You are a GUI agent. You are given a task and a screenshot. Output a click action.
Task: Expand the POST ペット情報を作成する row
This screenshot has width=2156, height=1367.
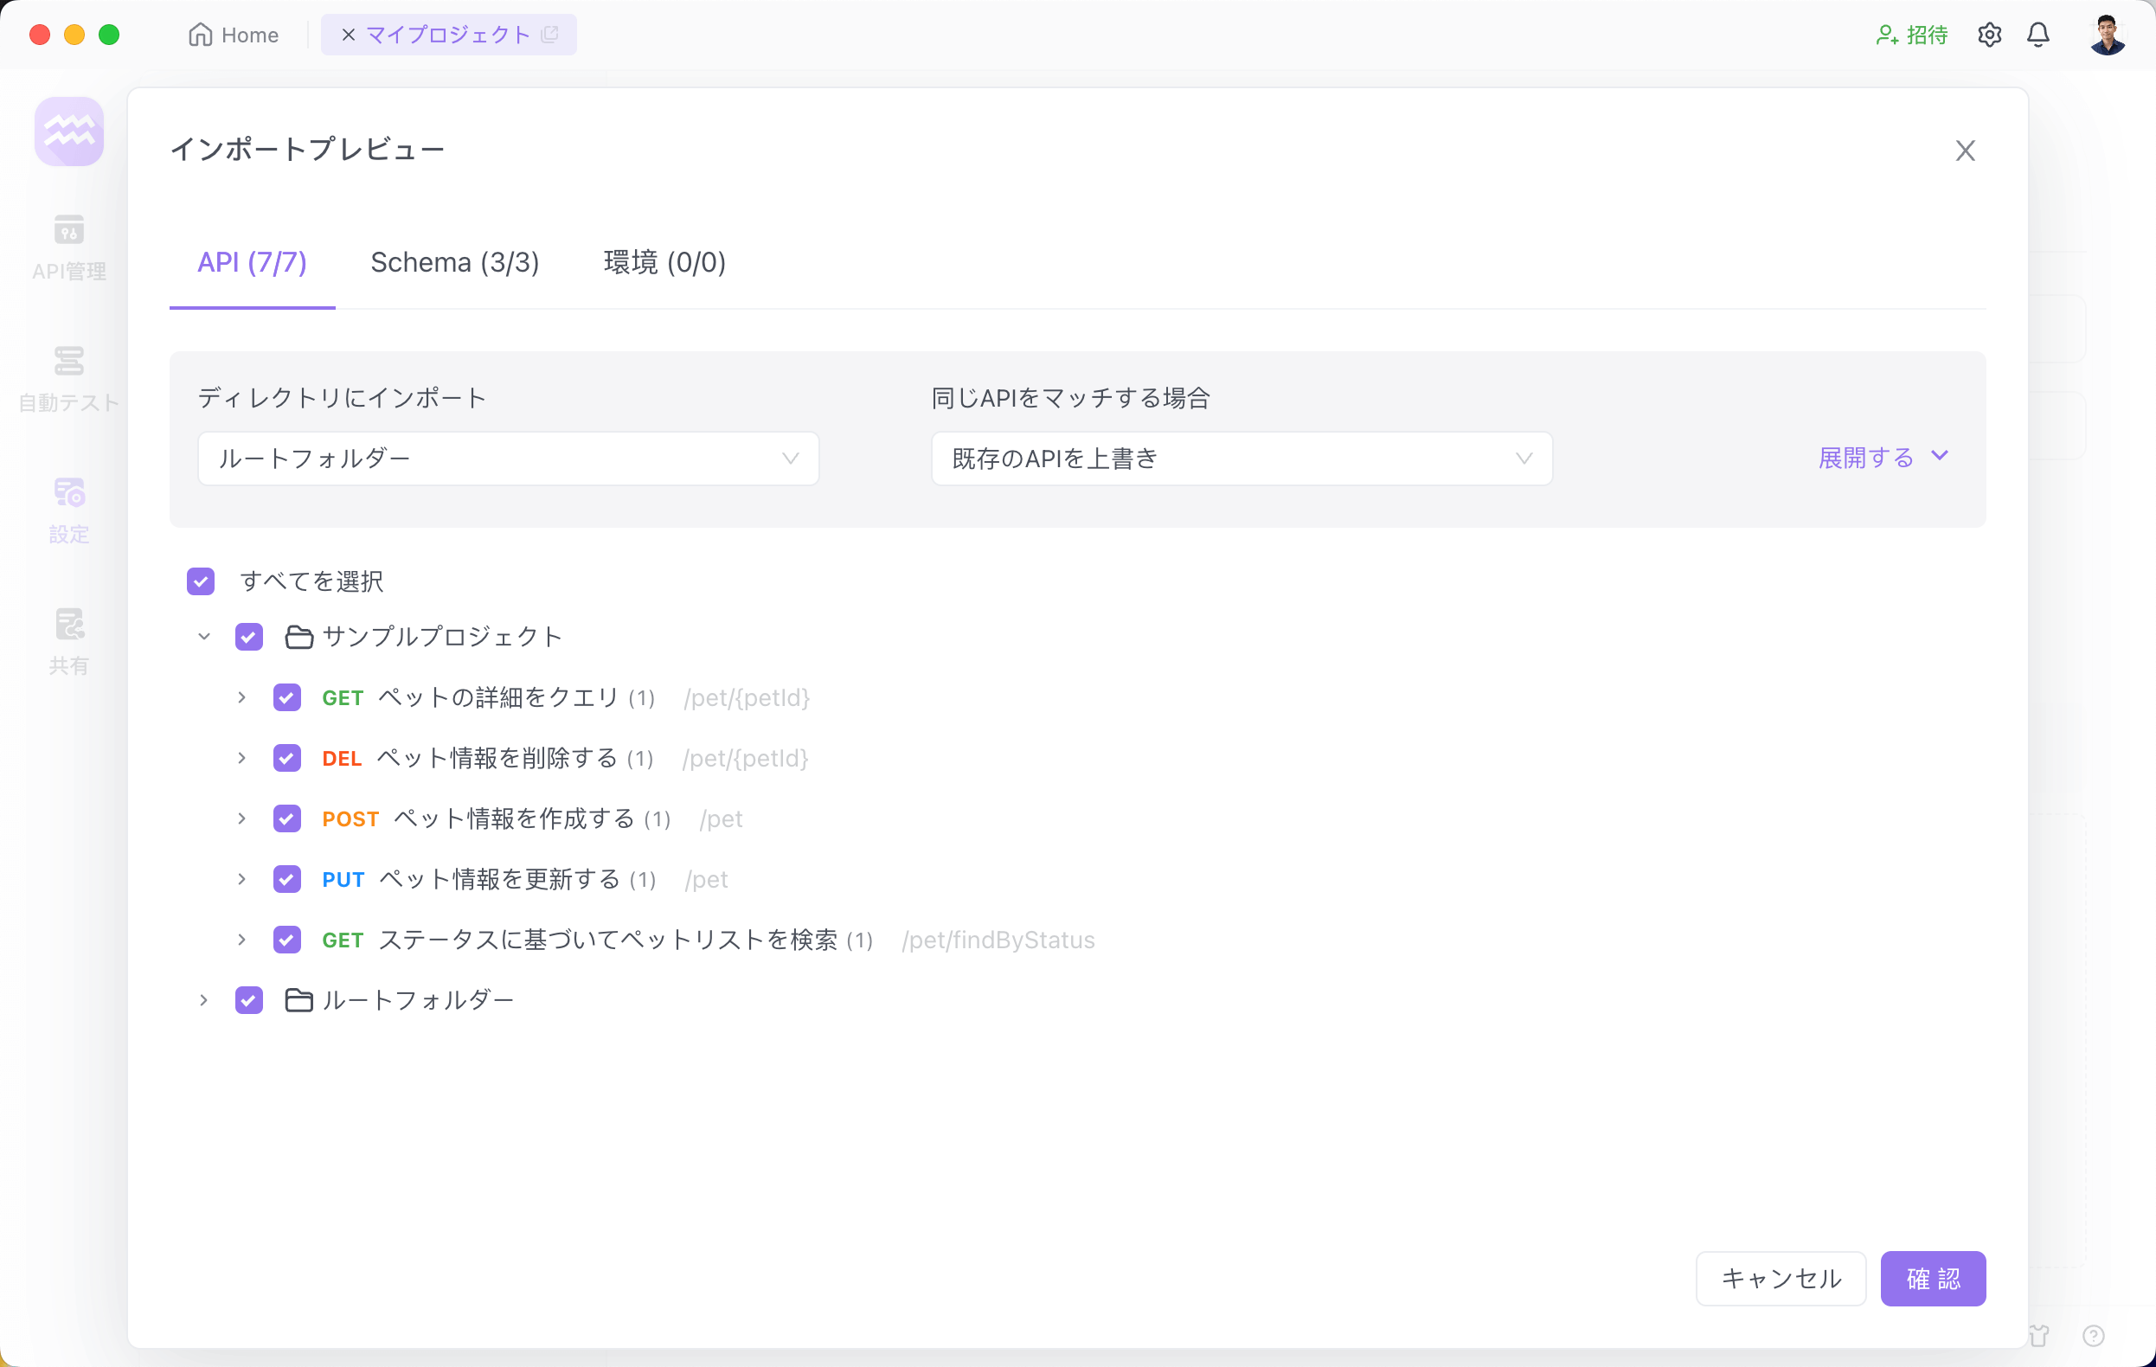(241, 818)
